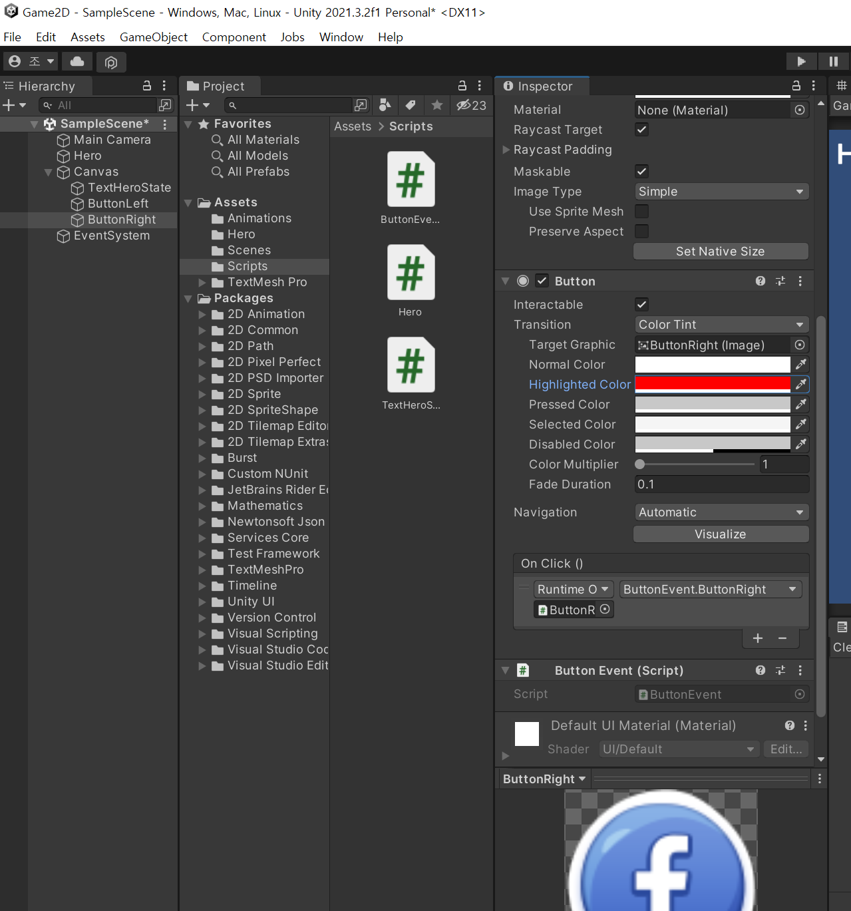Toggle the Hierarchy panel lock icon
Image resolution: width=851 pixels, height=911 pixels.
coord(147,86)
